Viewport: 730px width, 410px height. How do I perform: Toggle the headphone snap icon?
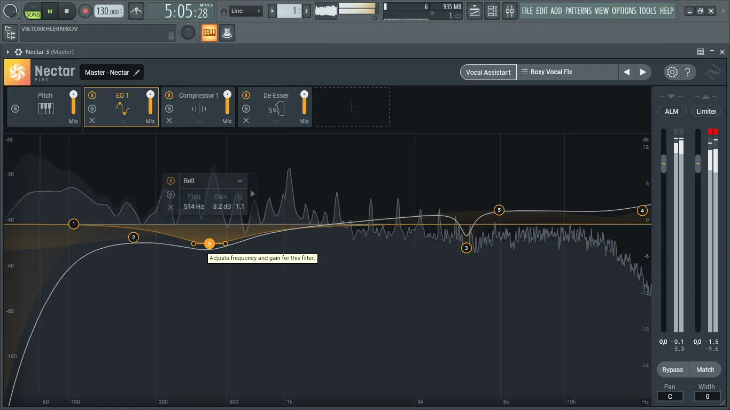click(223, 11)
